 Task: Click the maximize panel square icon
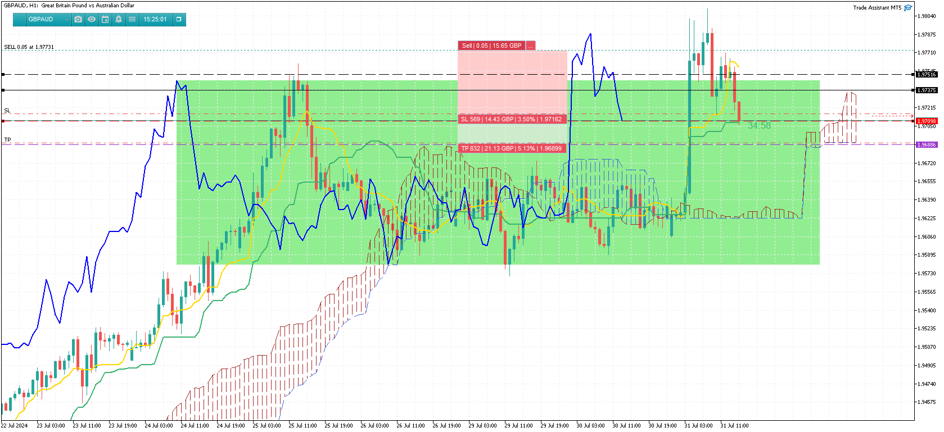(179, 19)
